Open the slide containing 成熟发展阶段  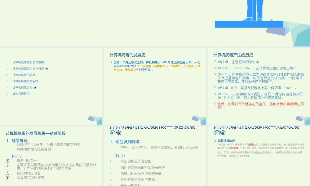pos(259,156)
